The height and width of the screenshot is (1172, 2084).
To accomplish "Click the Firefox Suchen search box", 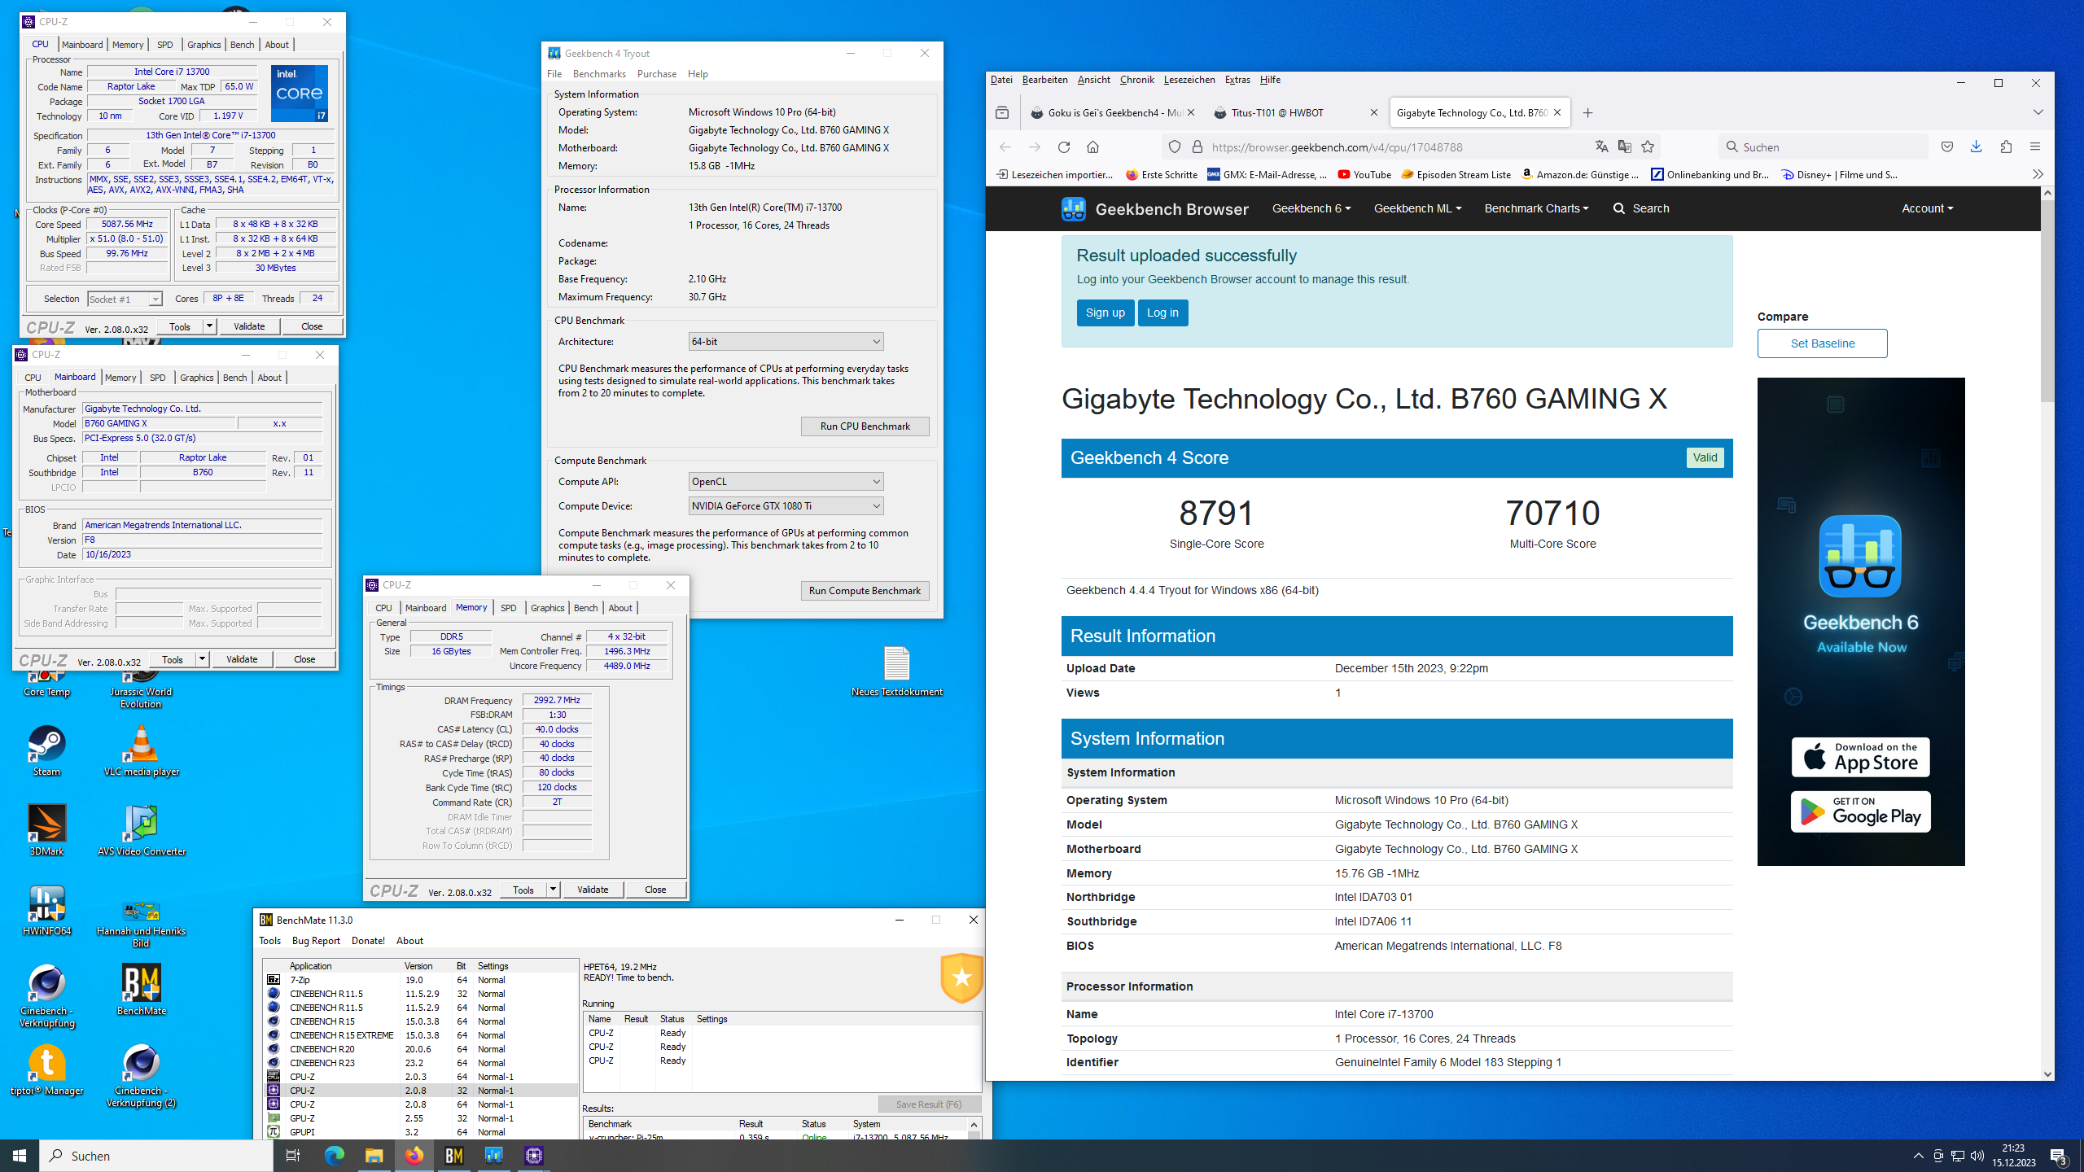I will (x=1823, y=147).
